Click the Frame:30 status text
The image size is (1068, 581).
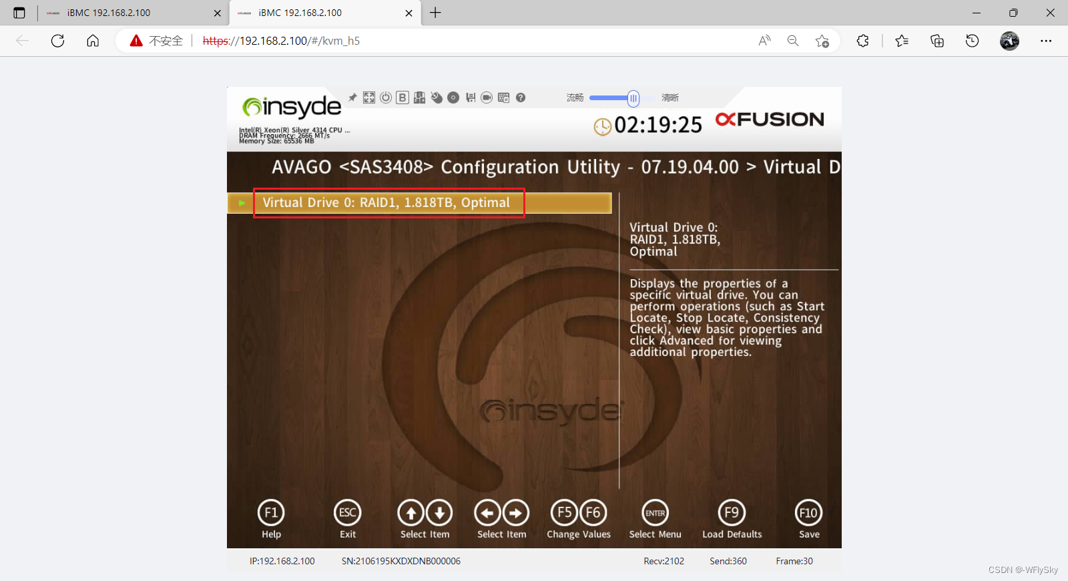(794, 561)
